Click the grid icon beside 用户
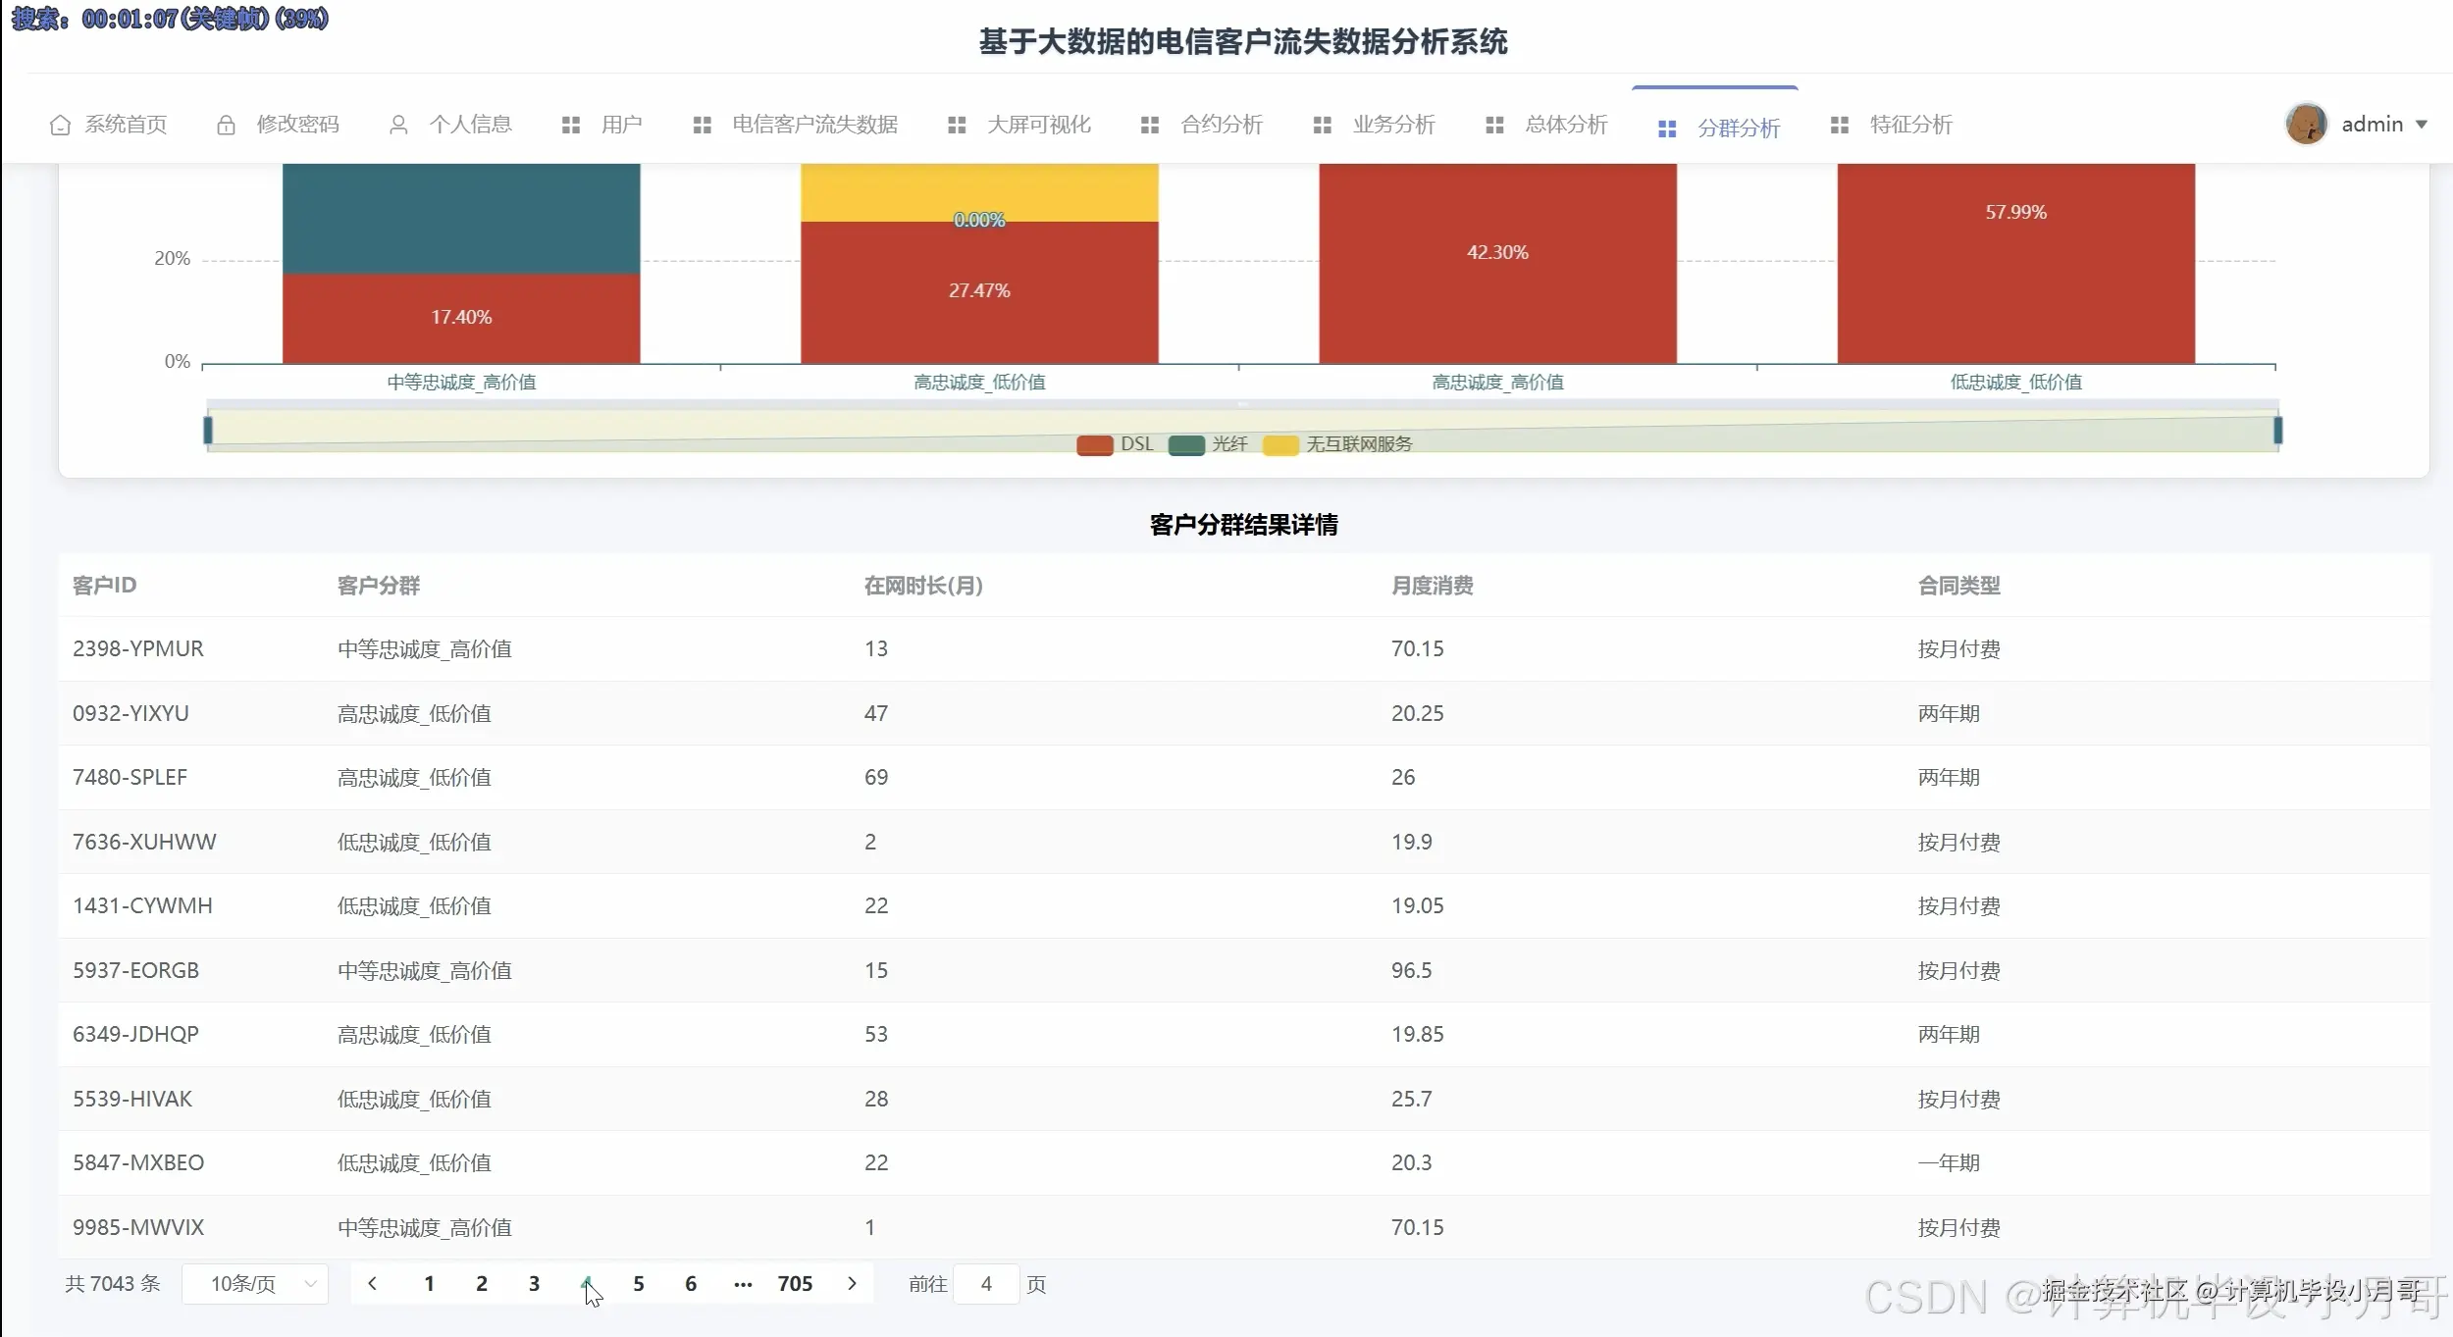This screenshot has width=2453, height=1337. [x=570, y=125]
